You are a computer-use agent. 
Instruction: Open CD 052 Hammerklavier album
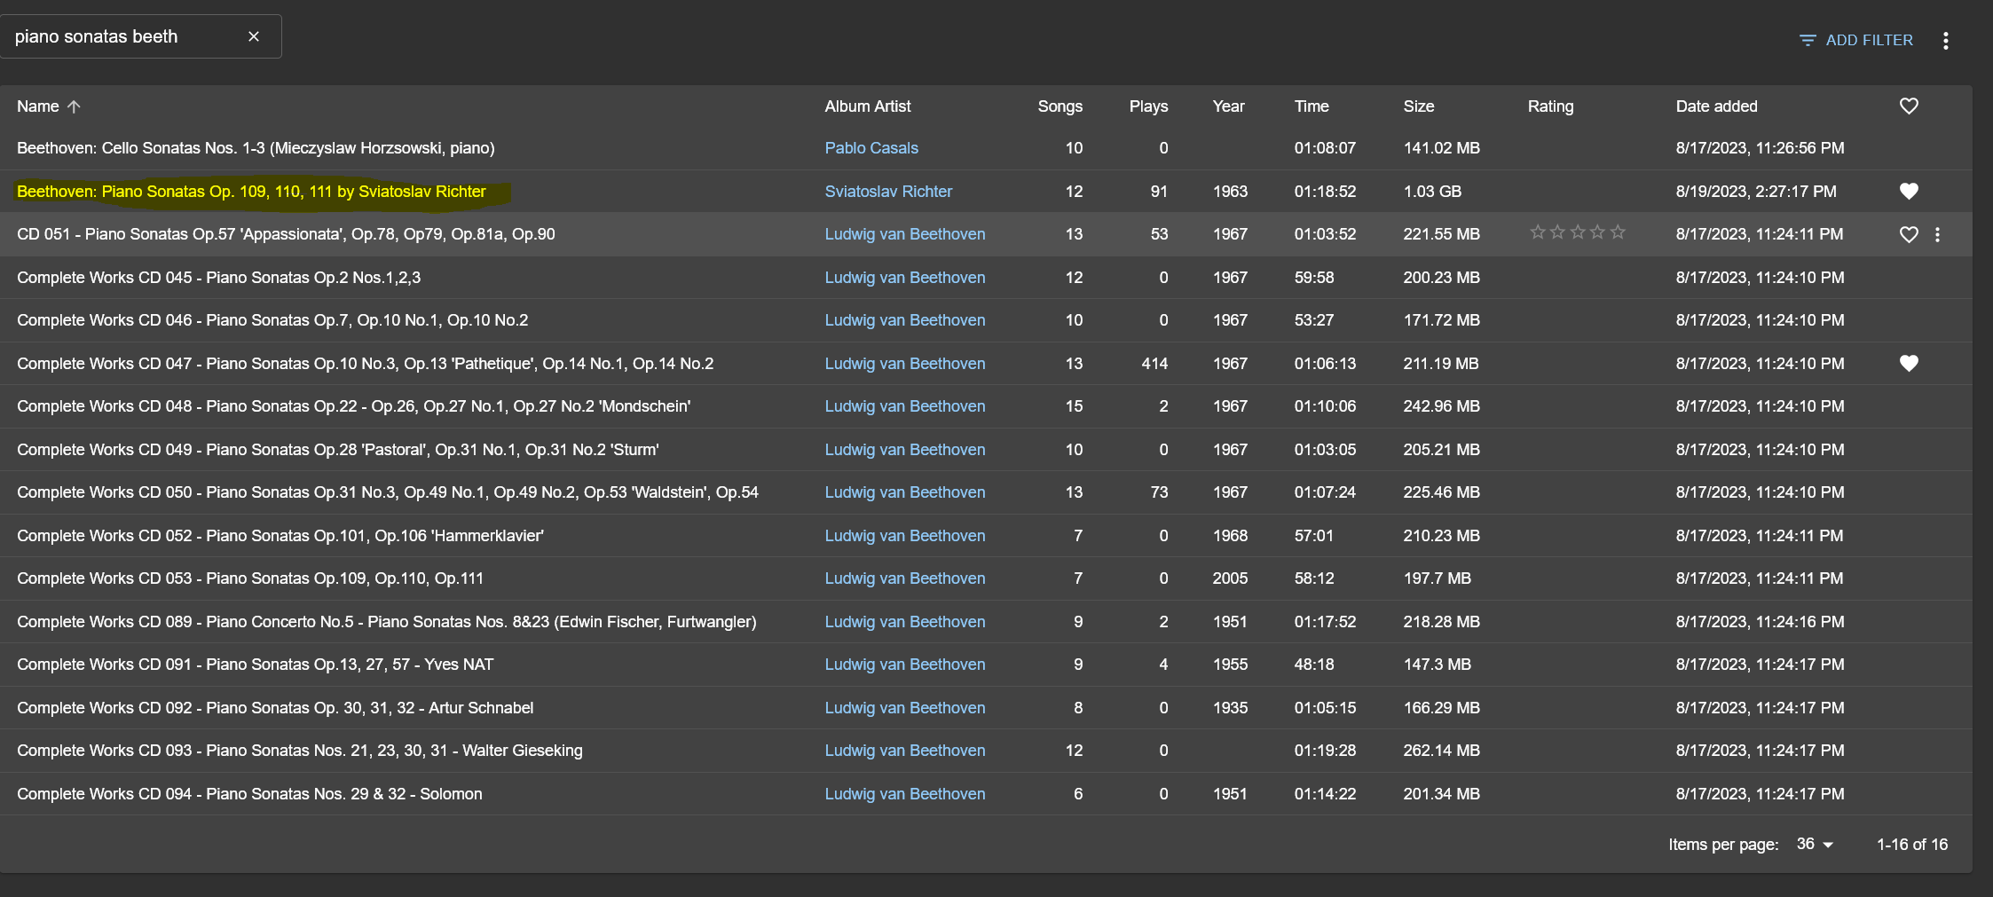tap(280, 536)
